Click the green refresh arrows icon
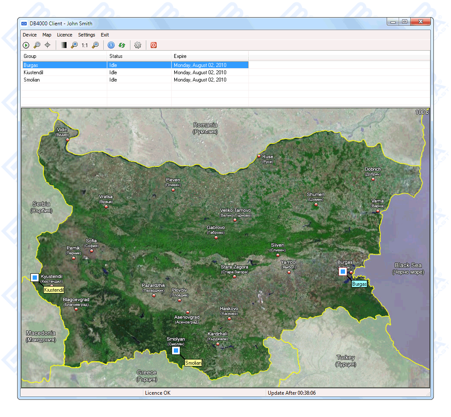Screen dimensions: 451x417 pyautogui.click(x=122, y=45)
